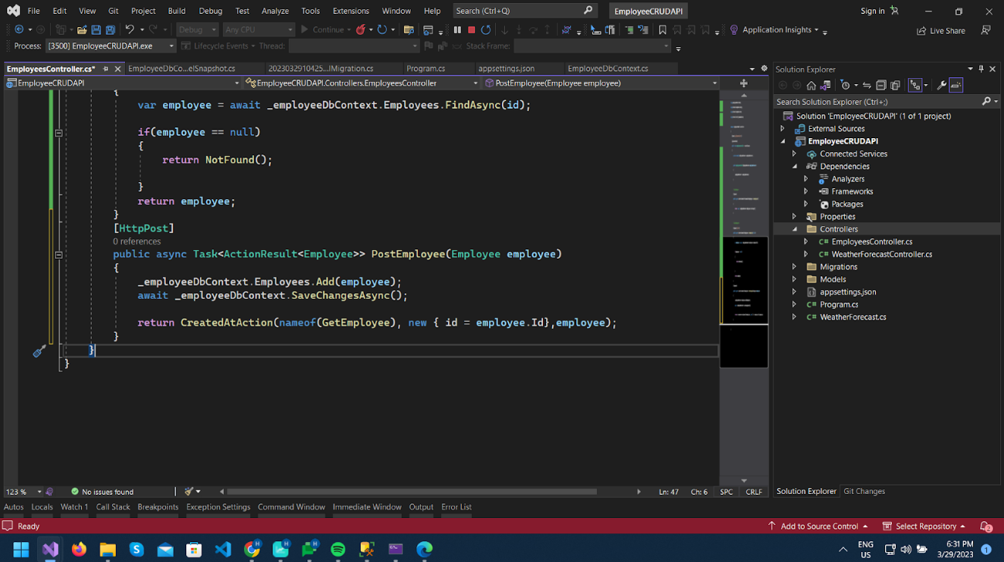Click the No issues found indicator

(102, 492)
